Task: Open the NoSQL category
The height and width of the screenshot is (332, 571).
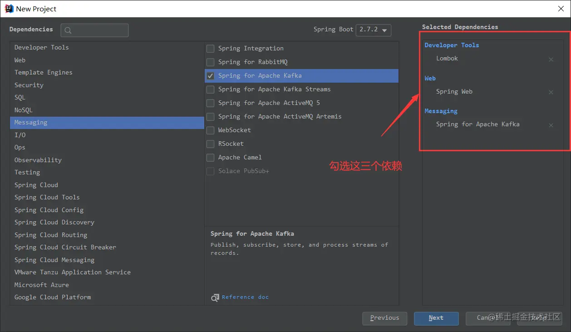Action: 107,110
